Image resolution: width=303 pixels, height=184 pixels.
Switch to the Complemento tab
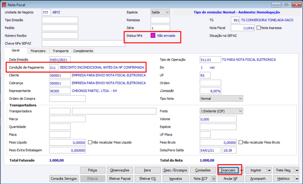point(83,51)
